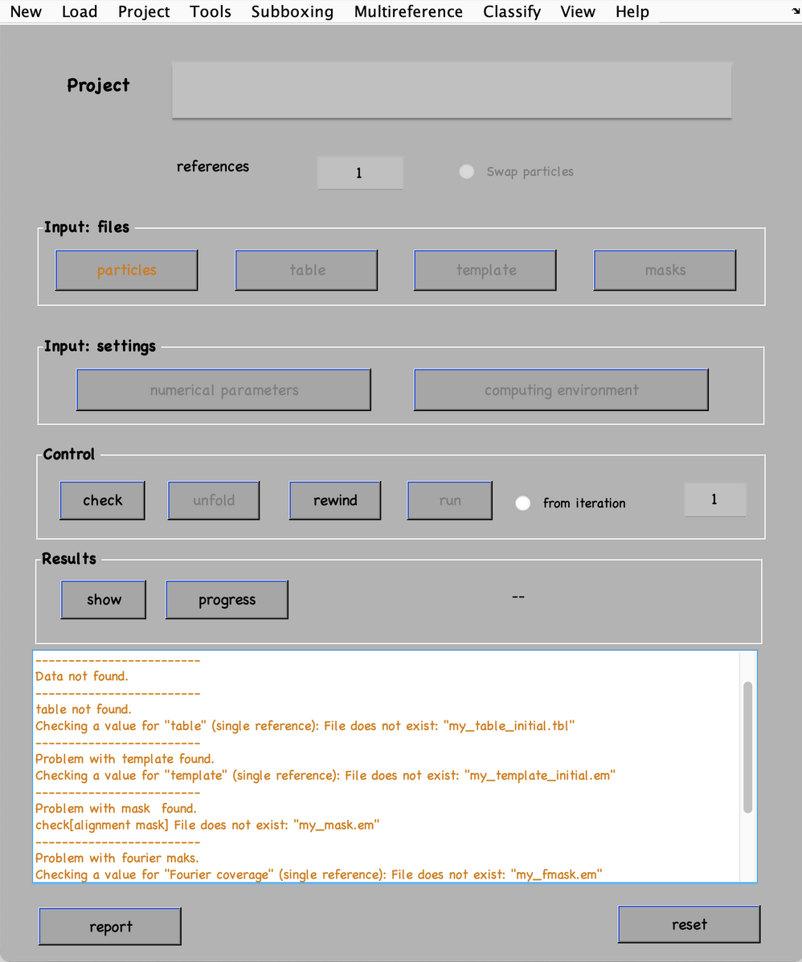Open the Tools menu
802x962 pixels.
tap(210, 11)
